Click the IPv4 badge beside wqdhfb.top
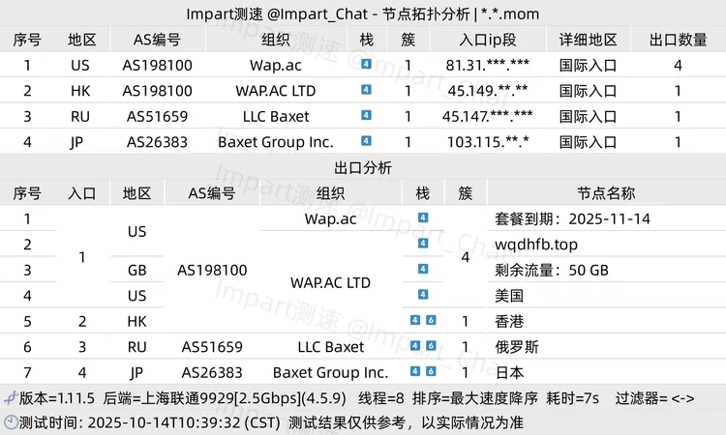The height and width of the screenshot is (435, 726). [x=422, y=244]
